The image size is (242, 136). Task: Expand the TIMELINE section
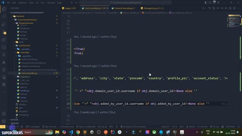pos(15,123)
